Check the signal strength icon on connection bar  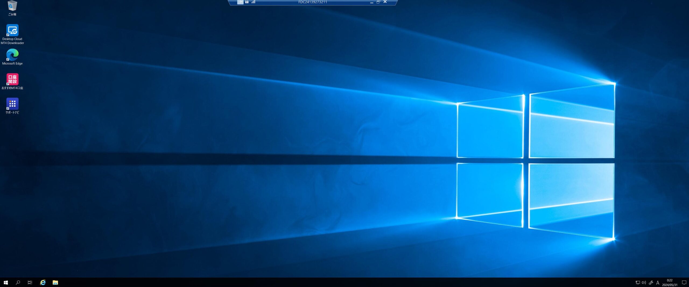point(253,2)
